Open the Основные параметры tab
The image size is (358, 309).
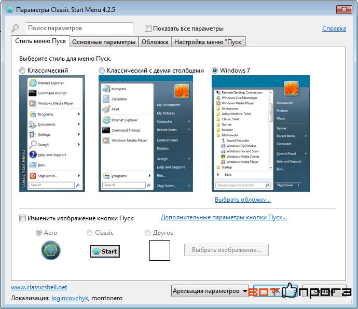[x=104, y=42]
